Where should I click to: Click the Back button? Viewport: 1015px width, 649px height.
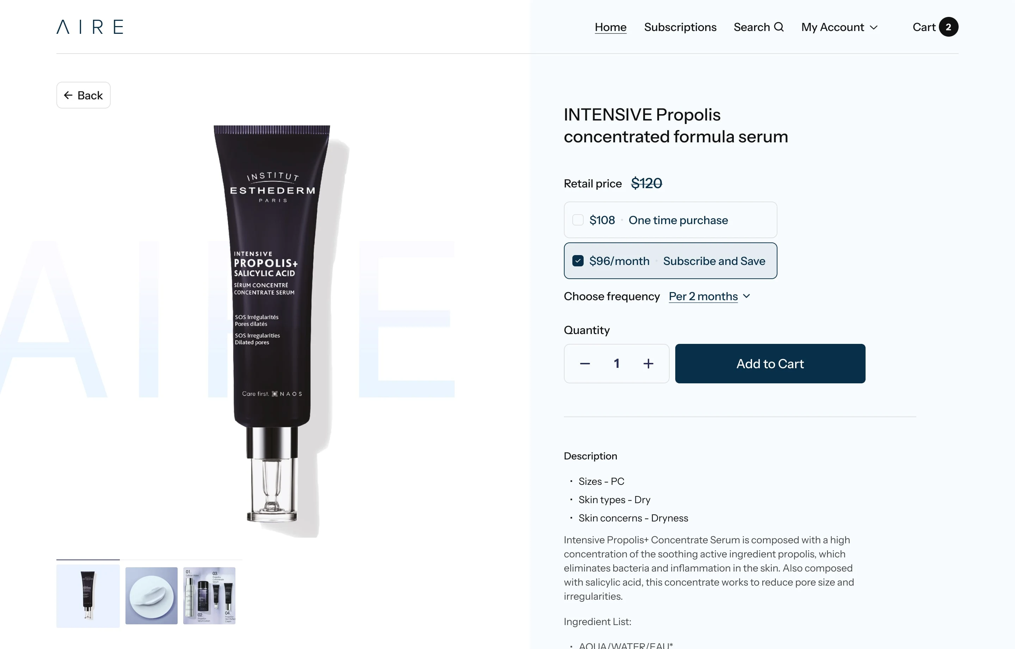click(x=84, y=95)
